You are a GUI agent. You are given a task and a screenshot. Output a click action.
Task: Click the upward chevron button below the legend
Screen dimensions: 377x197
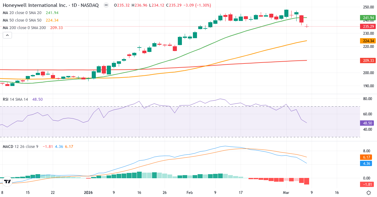point(7,35)
